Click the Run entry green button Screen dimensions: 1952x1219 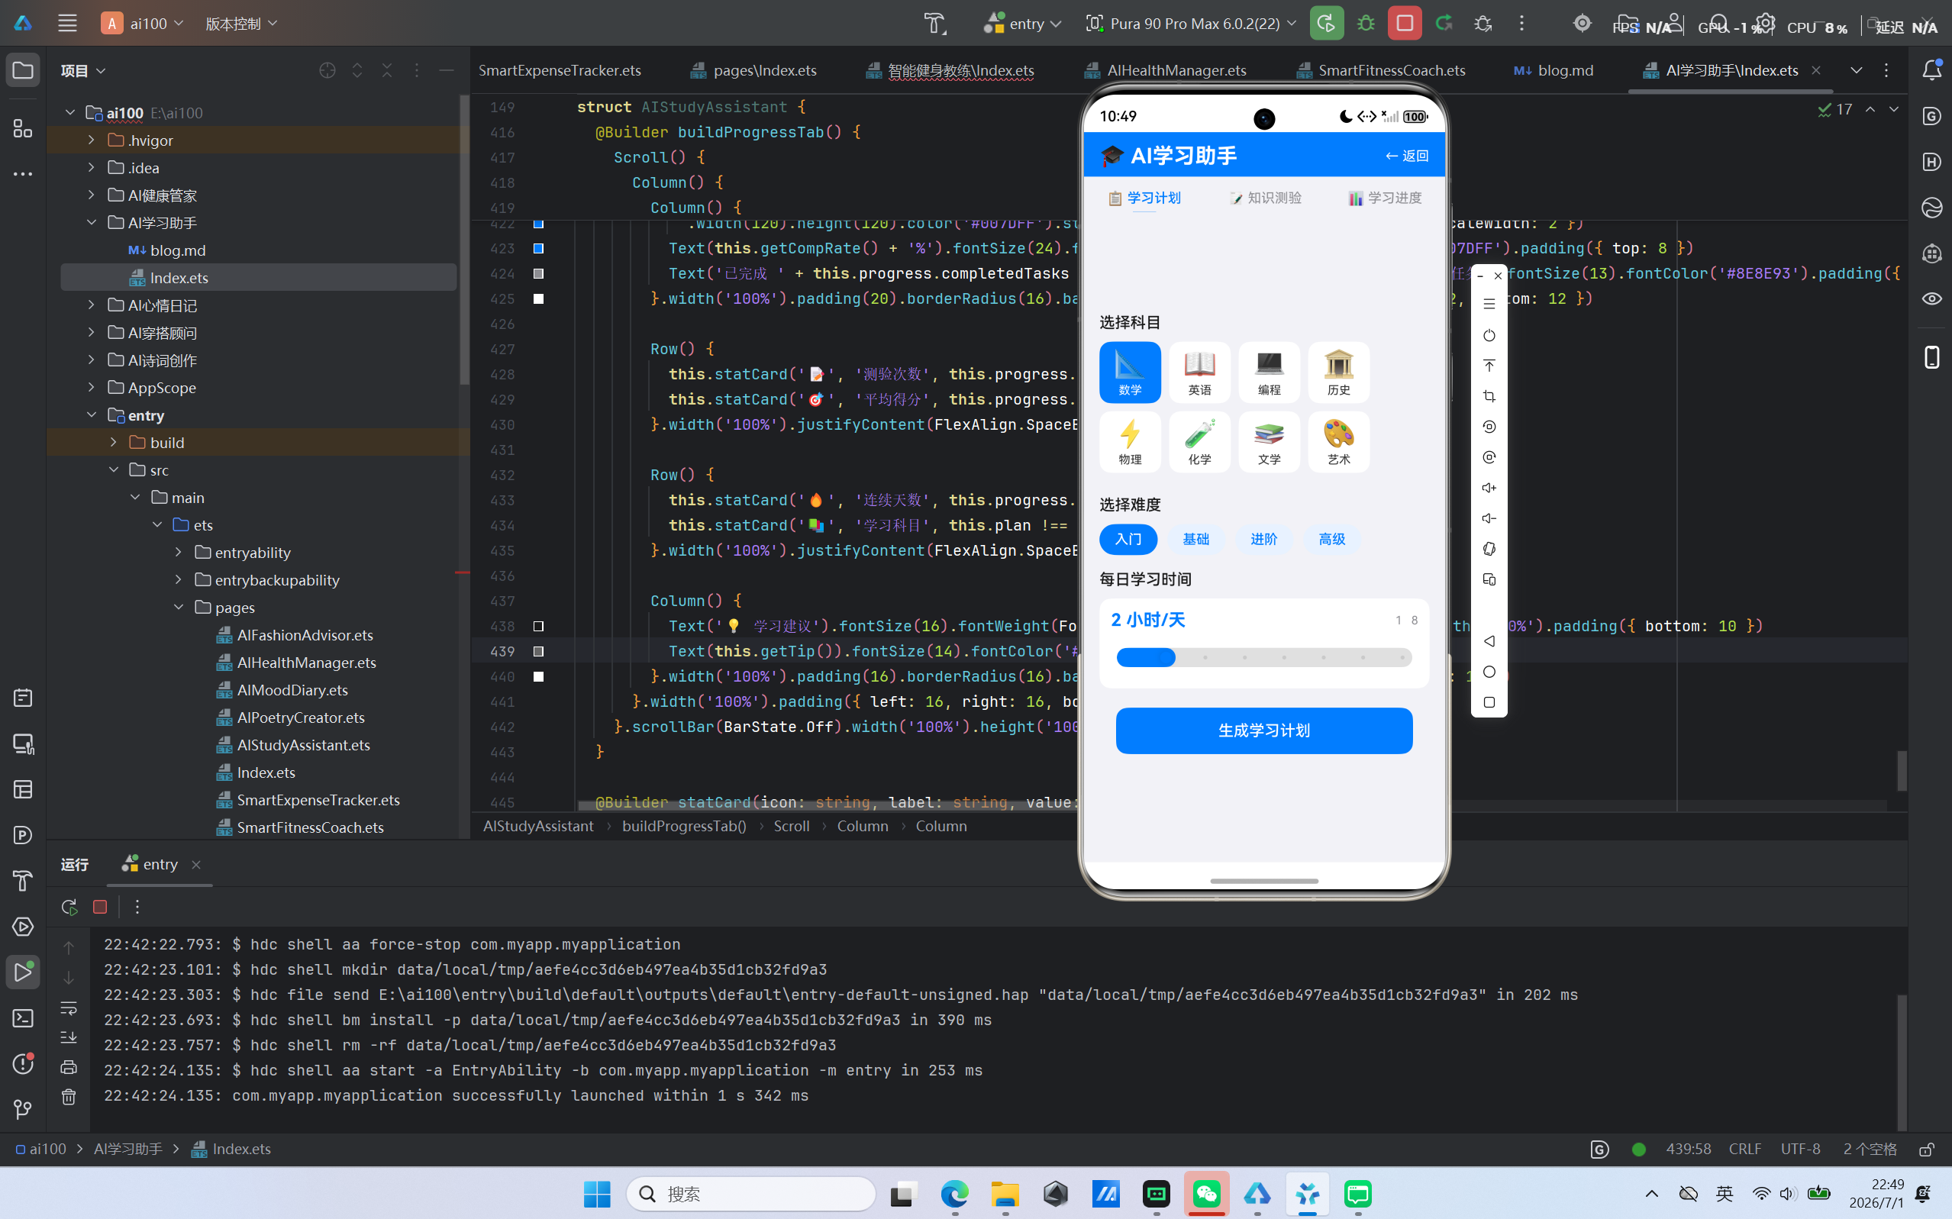click(1326, 24)
